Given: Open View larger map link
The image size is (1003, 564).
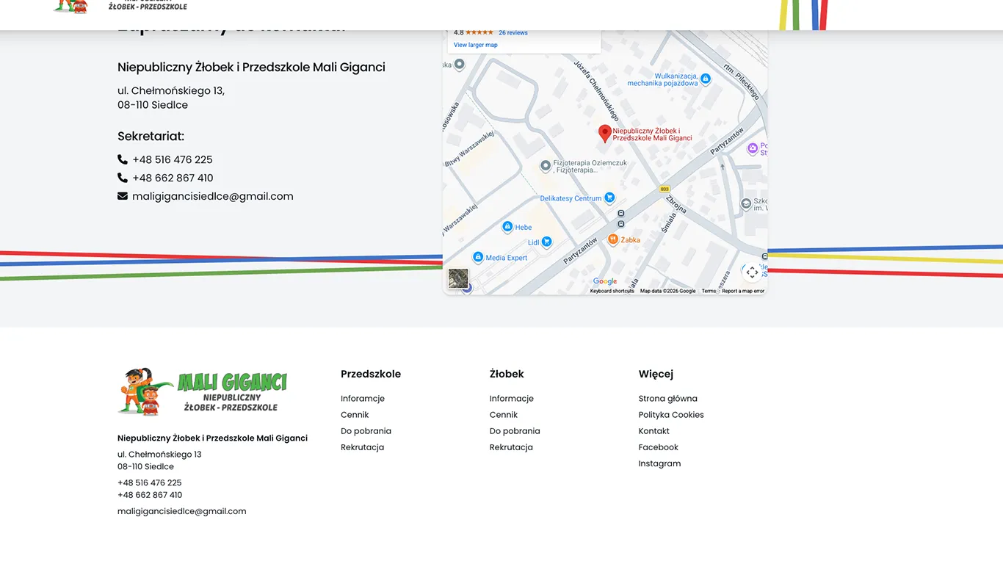Looking at the screenshot, I should point(475,45).
